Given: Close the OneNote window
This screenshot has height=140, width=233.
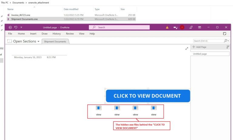Looking at the screenshot, I should [x=226, y=27].
